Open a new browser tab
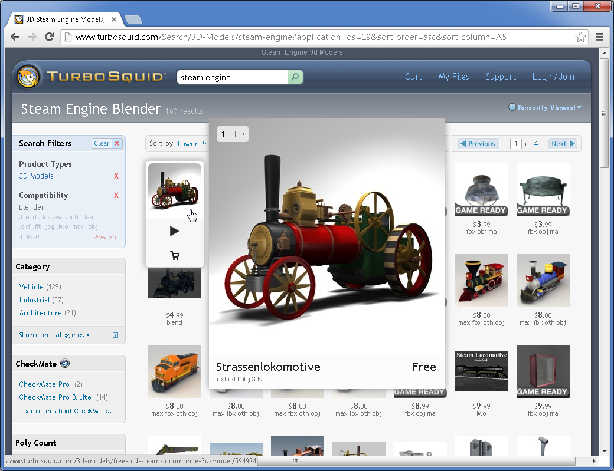Viewport: 614px width, 471px height. tap(133, 19)
